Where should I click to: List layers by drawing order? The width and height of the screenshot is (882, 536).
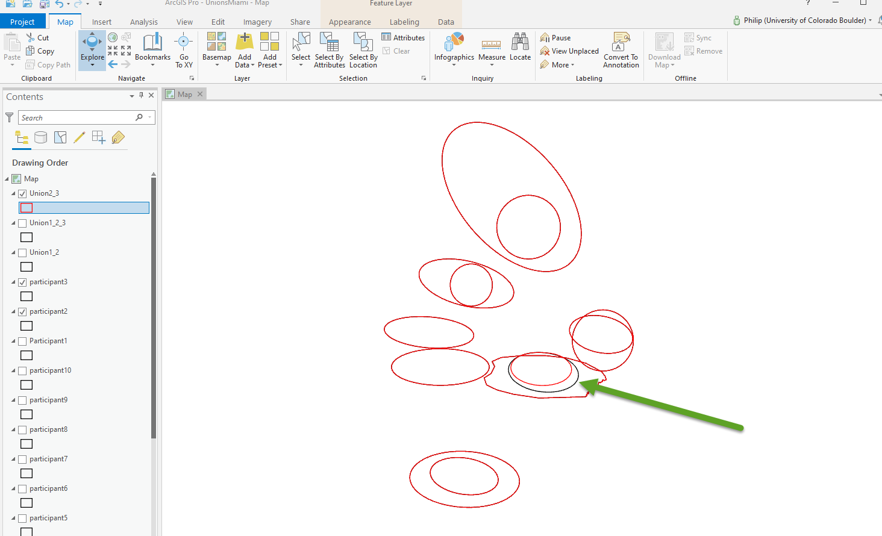(22, 138)
